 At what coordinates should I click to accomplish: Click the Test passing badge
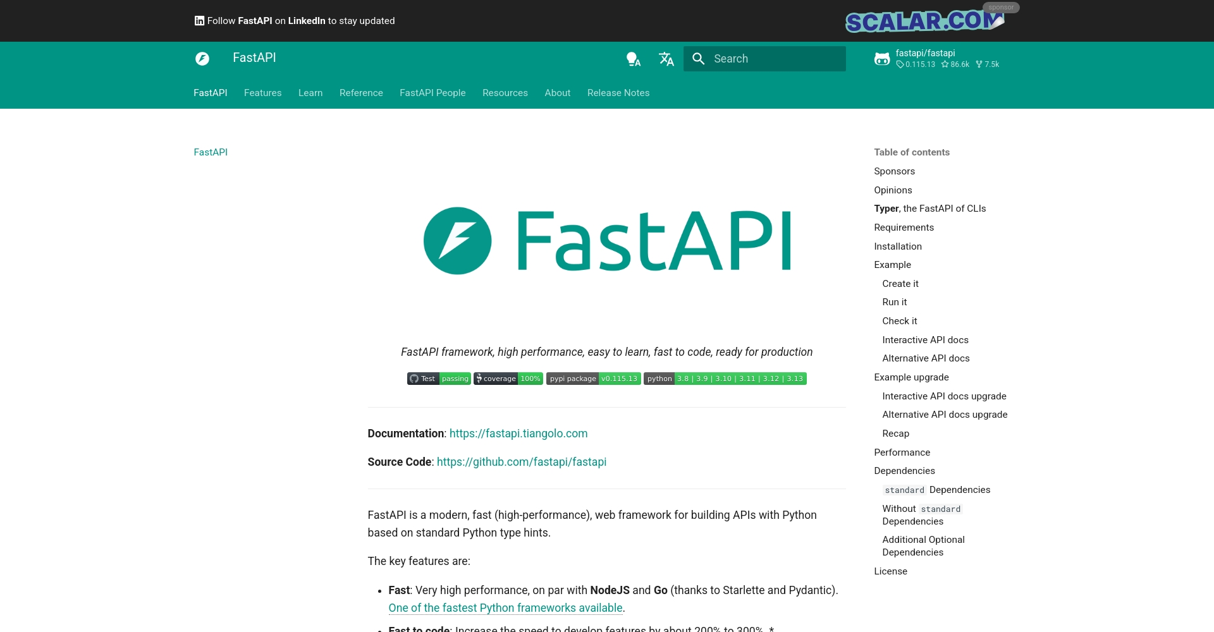(x=439, y=379)
